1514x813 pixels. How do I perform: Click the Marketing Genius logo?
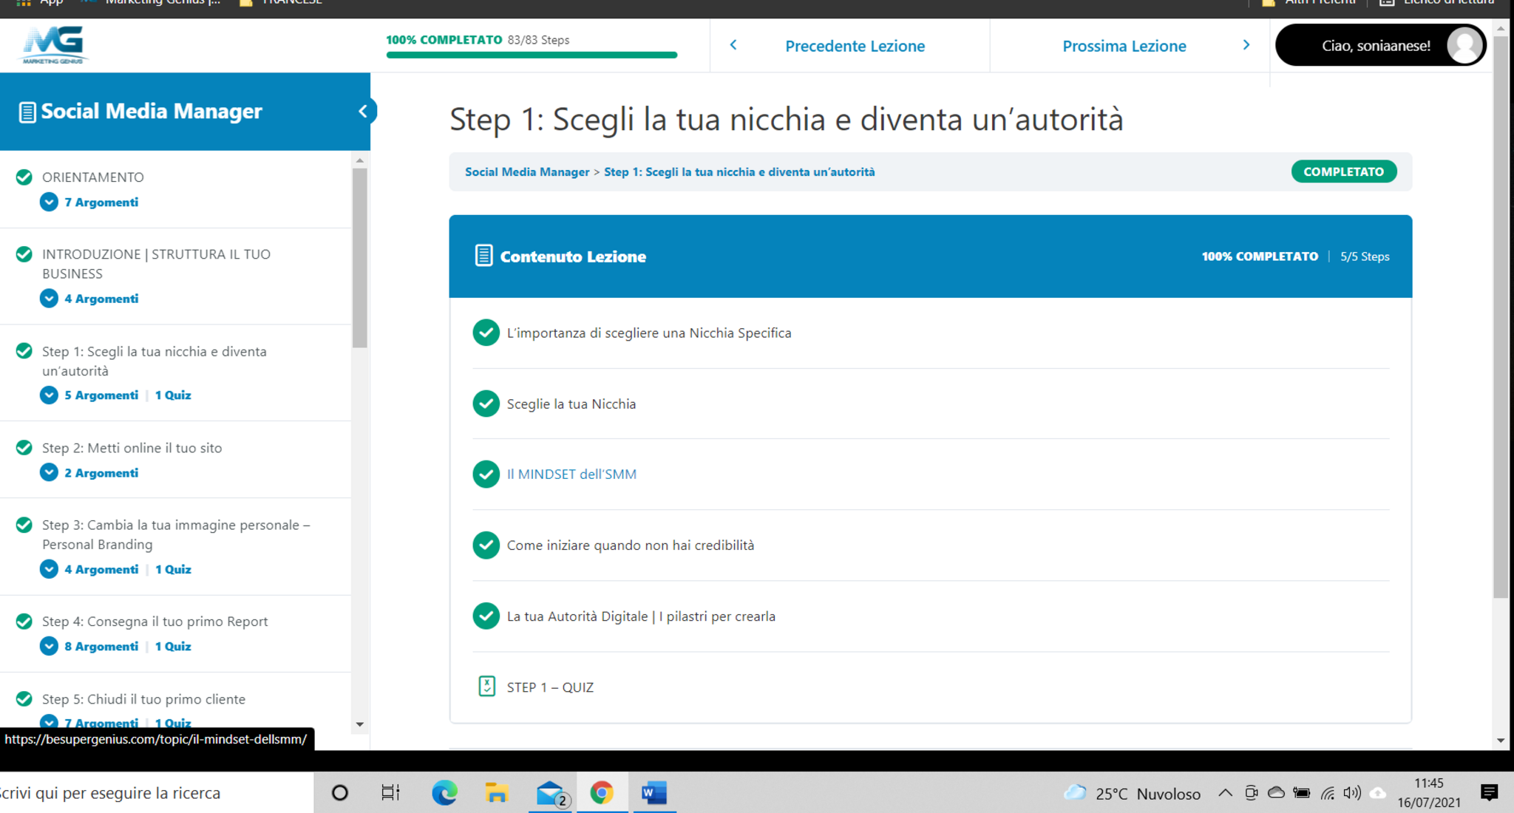pos(53,44)
